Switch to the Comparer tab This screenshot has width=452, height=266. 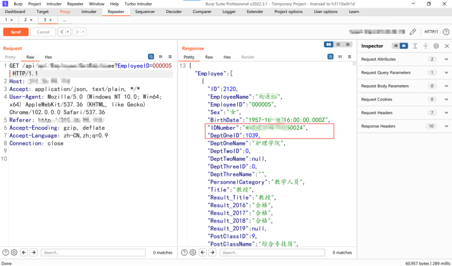point(202,11)
